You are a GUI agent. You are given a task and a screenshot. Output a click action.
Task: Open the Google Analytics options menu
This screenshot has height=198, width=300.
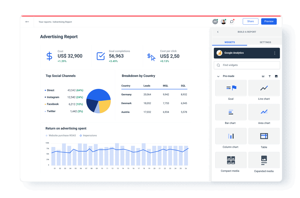(274, 53)
